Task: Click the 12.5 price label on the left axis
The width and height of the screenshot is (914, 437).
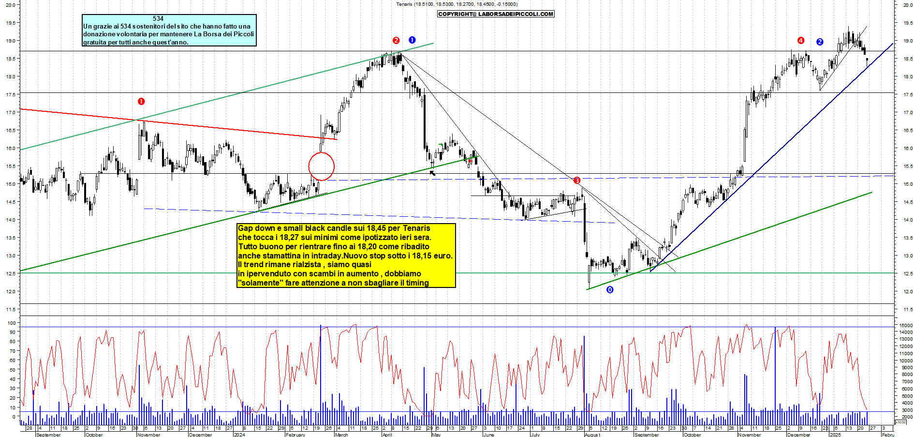Action: tap(11, 273)
